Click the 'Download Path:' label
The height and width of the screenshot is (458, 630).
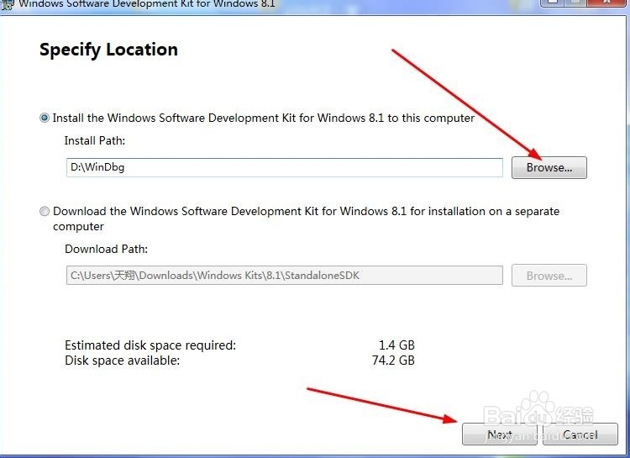point(106,250)
